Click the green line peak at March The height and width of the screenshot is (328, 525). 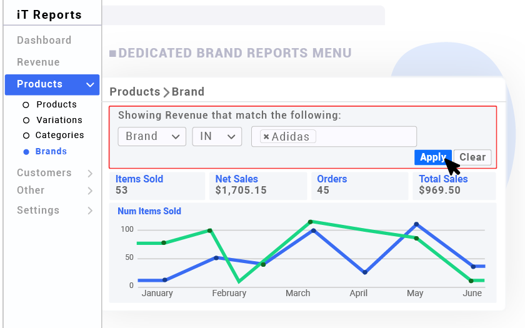(x=310, y=221)
